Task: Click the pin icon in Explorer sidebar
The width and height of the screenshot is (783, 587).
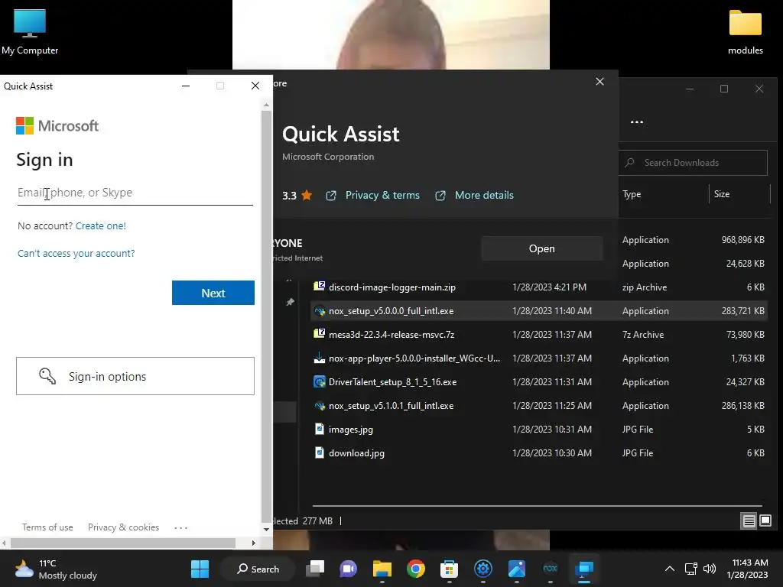Action: pos(290,302)
